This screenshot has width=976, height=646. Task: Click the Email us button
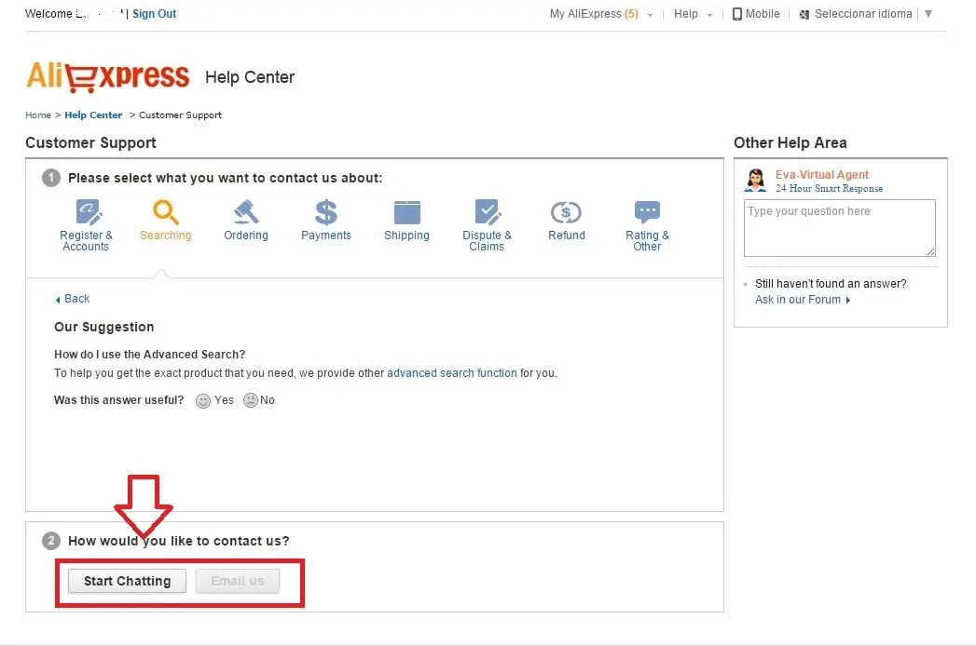(237, 581)
